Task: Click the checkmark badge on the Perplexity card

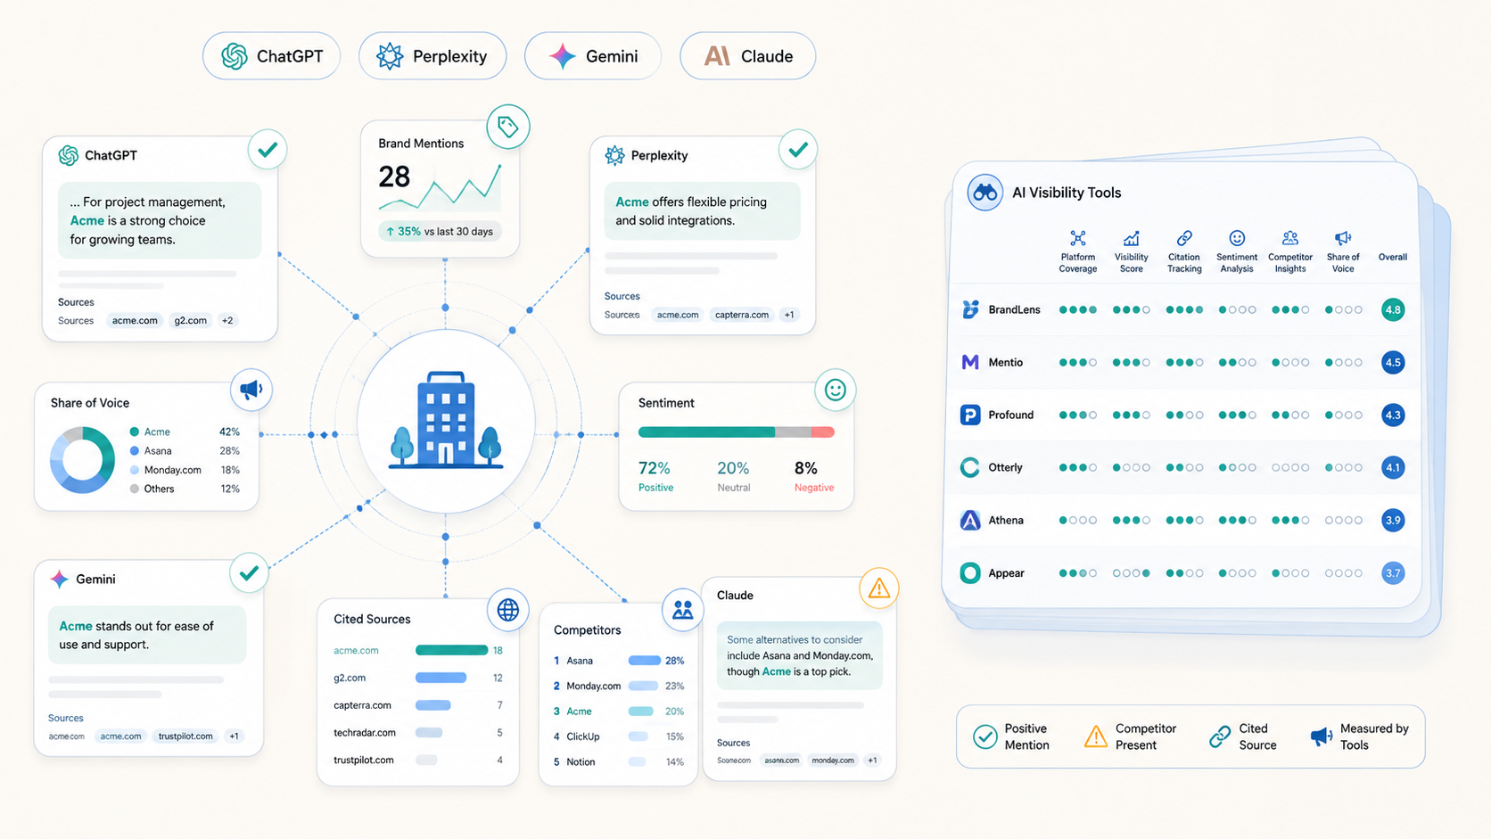Action: pyautogui.click(x=798, y=150)
